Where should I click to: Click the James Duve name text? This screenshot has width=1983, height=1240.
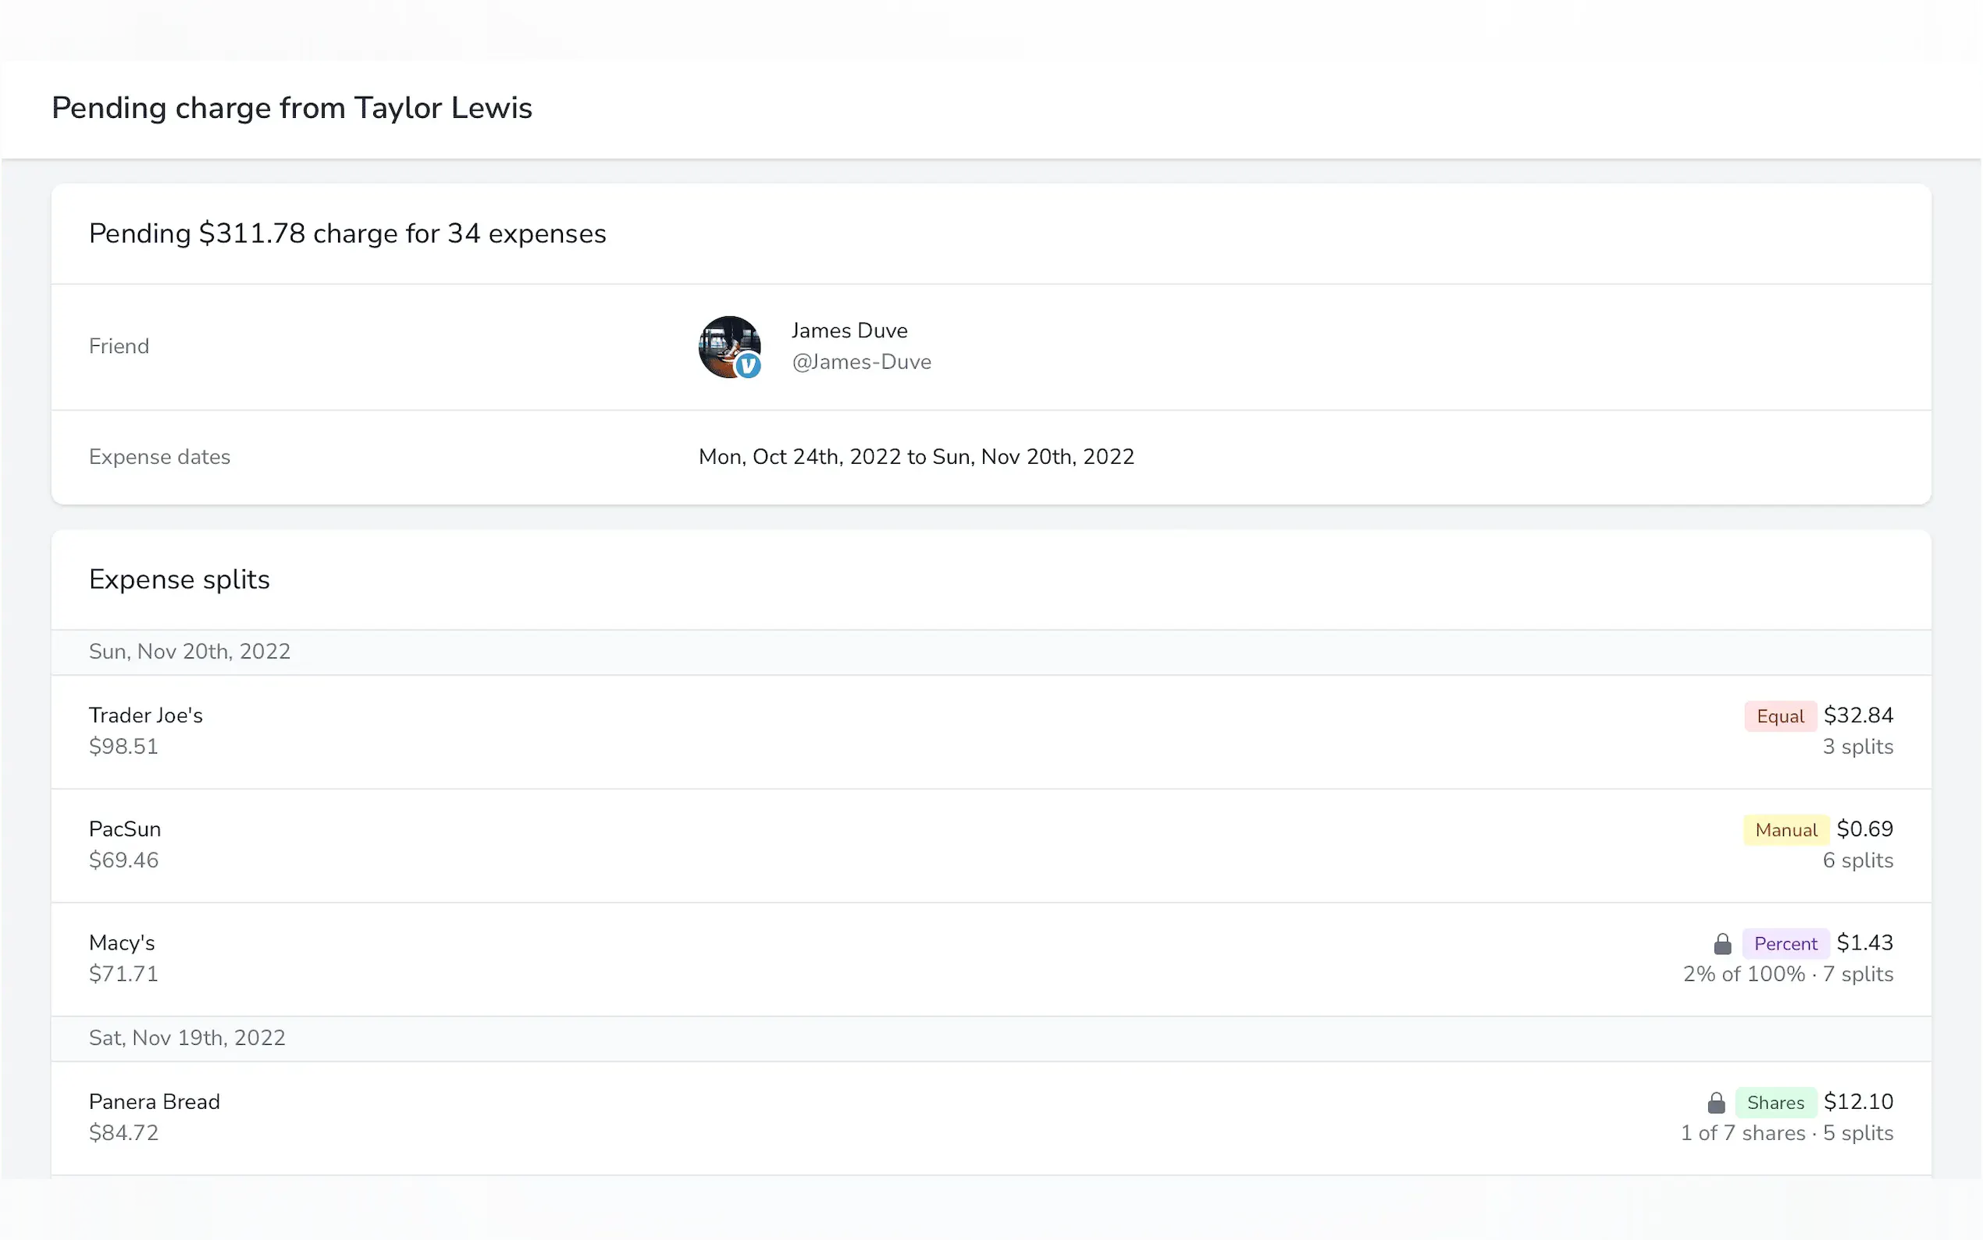(849, 330)
